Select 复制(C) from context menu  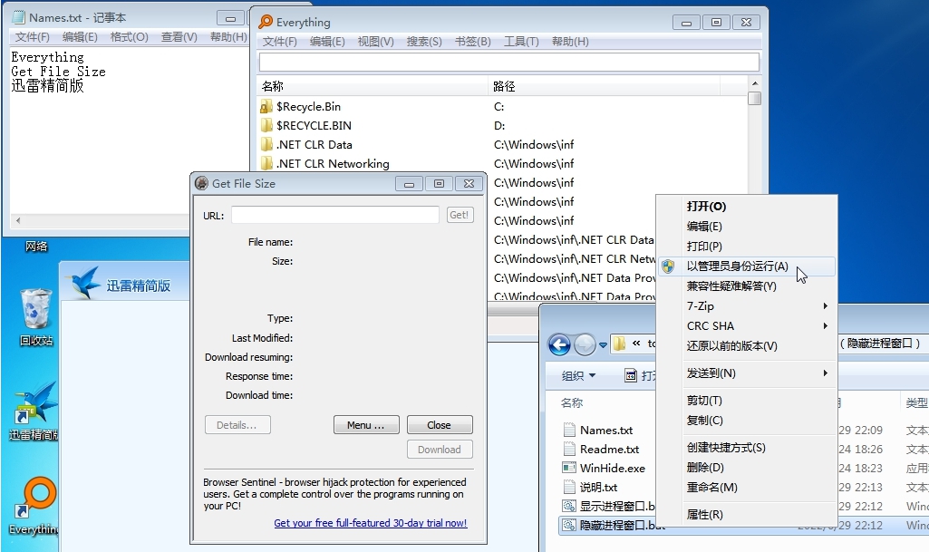click(x=748, y=421)
